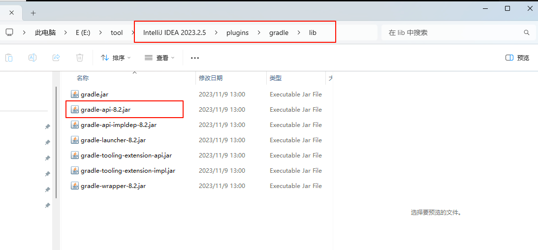
Task: Sort by 名称 column header
Action: click(82, 78)
